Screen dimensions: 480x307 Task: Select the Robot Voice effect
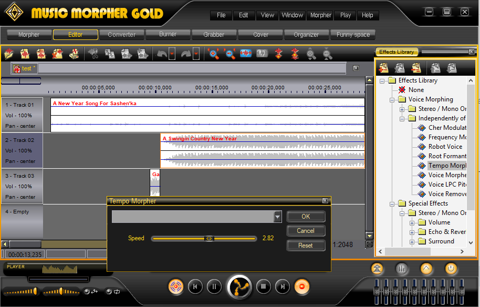coord(445,147)
